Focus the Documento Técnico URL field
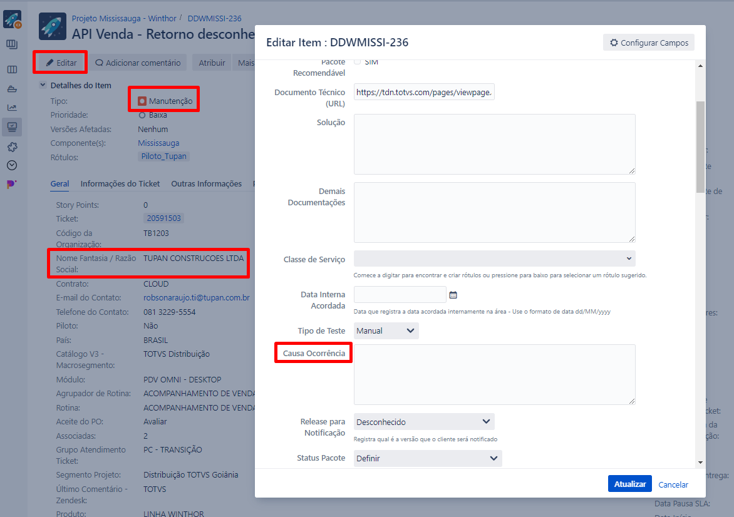The width and height of the screenshot is (734, 517). pos(424,92)
